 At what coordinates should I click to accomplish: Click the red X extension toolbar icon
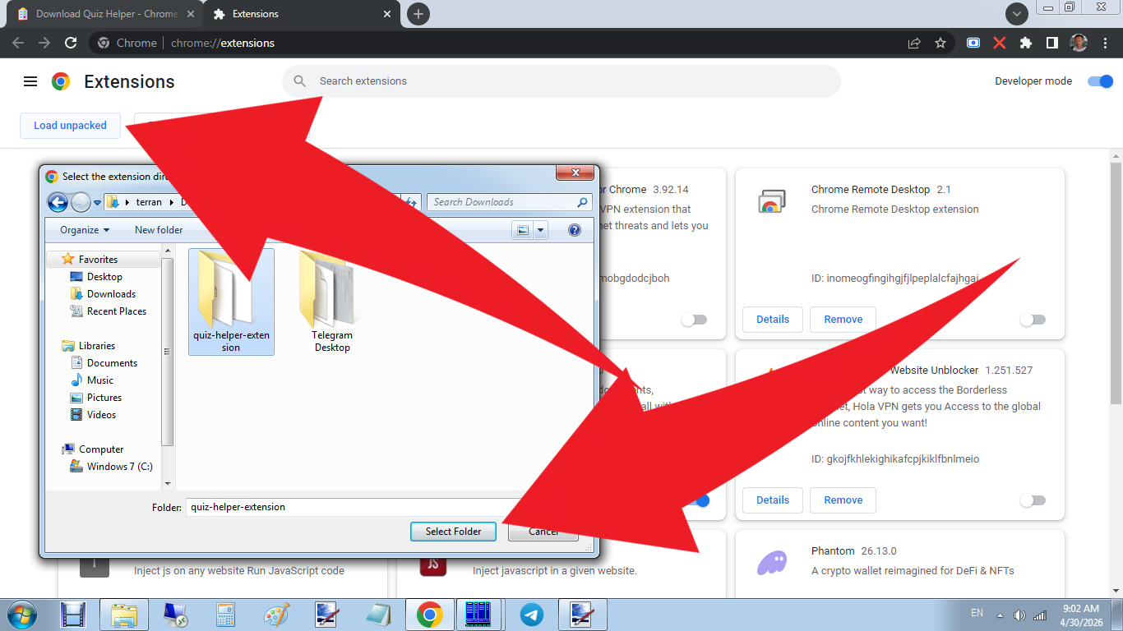999,43
